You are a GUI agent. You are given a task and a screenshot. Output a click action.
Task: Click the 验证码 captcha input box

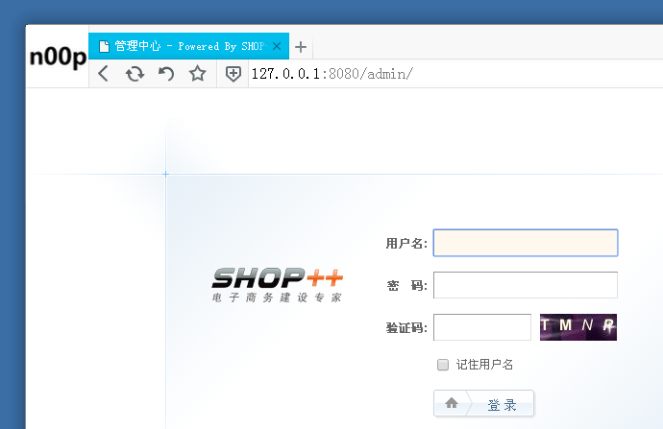tap(482, 327)
